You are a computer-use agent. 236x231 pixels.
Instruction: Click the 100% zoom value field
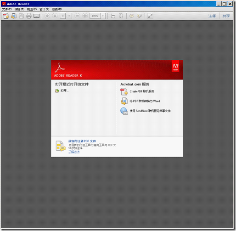click(95, 16)
